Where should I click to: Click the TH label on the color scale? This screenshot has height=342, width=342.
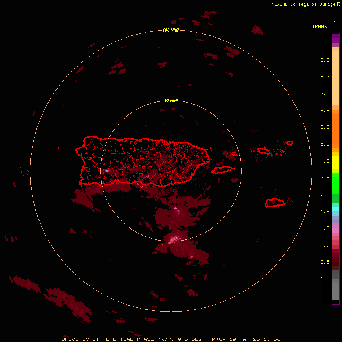coord(326,296)
